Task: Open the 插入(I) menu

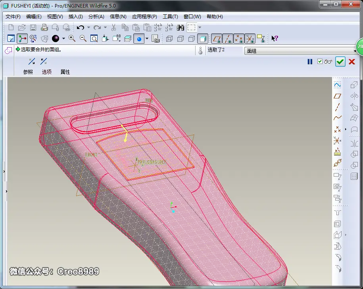Action: [75, 17]
